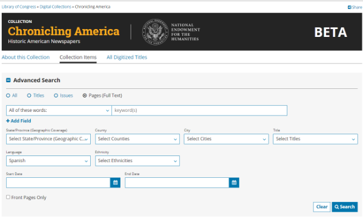Image resolution: width=363 pixels, height=219 pixels.
Task: Click the Add Field link
Action: point(19,121)
